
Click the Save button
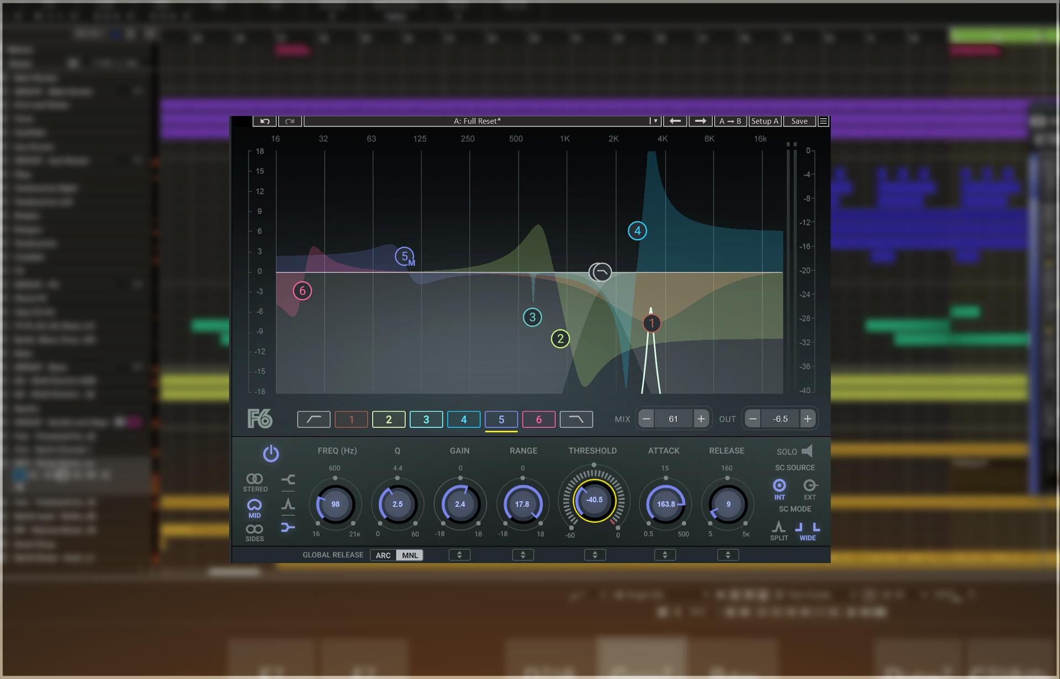click(799, 121)
